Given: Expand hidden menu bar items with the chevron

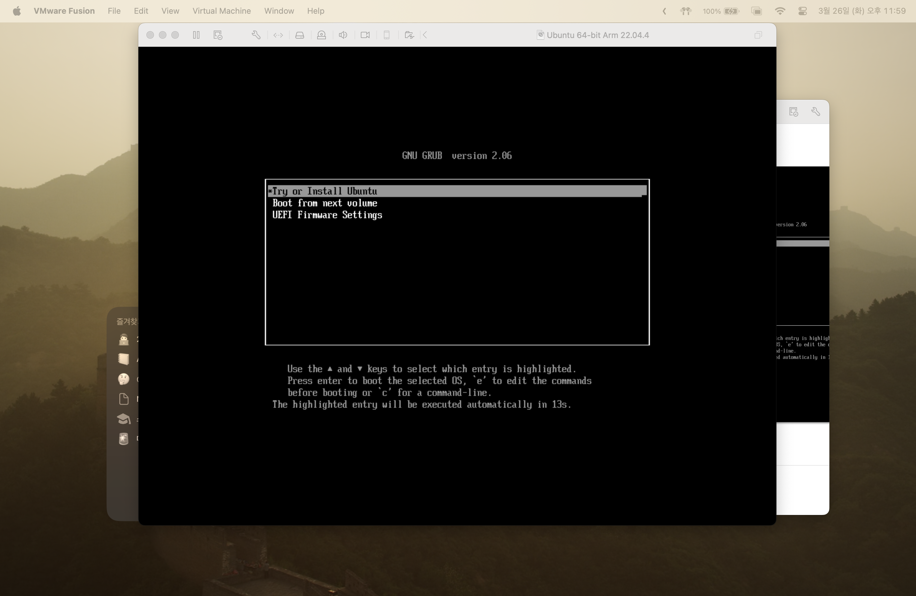Looking at the screenshot, I should (664, 11).
